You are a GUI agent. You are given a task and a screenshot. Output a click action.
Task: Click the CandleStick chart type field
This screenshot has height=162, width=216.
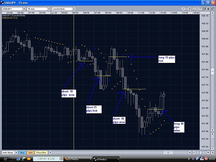pyautogui.click(x=62, y=9)
